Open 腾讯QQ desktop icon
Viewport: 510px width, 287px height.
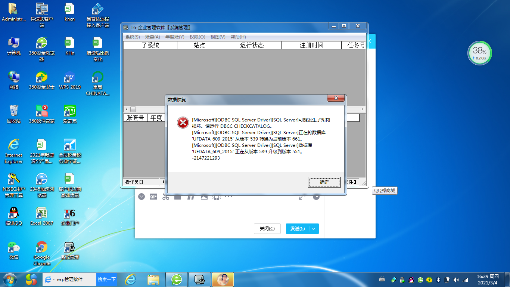click(14, 216)
